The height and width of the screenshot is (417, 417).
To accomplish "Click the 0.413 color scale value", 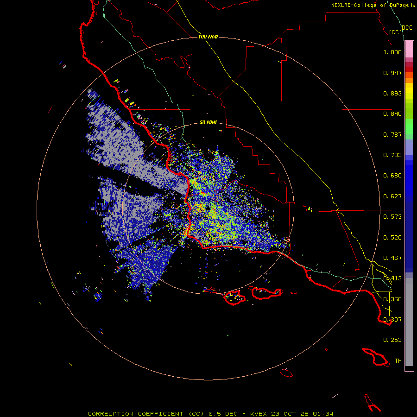I will pyautogui.click(x=392, y=278).
